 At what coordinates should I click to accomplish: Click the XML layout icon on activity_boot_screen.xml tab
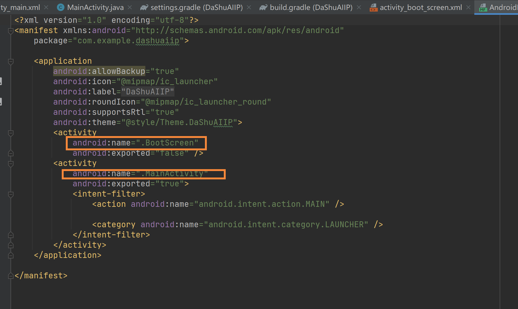373,8
